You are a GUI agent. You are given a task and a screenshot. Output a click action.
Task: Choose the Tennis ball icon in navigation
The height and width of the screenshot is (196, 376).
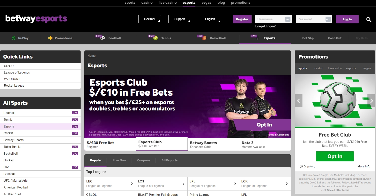(155, 38)
